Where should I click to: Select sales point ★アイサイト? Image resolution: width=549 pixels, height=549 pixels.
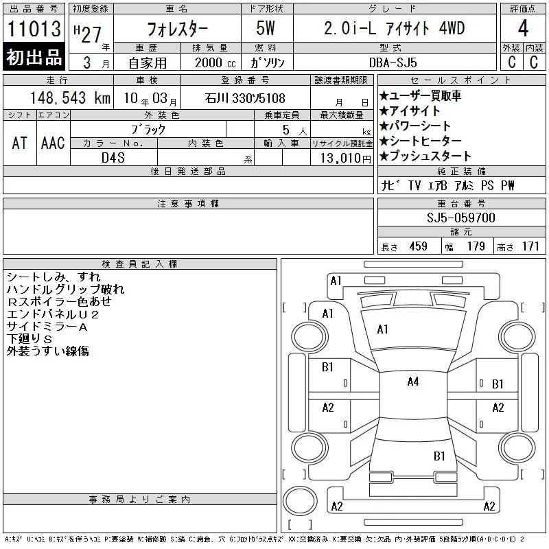pyautogui.click(x=409, y=110)
